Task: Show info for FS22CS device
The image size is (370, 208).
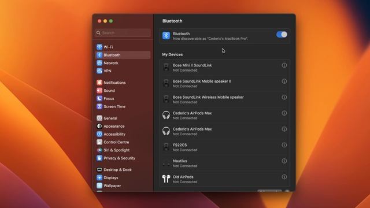Action: point(284,145)
